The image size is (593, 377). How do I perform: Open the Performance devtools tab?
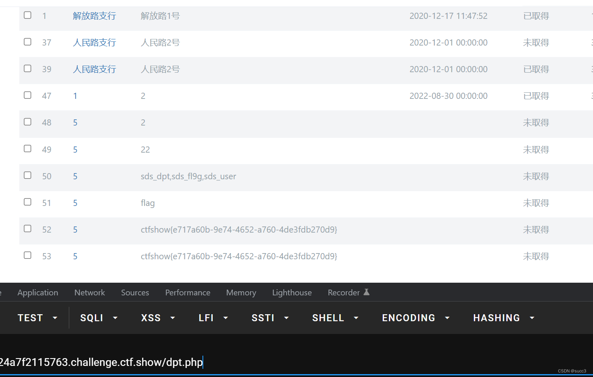pos(188,292)
